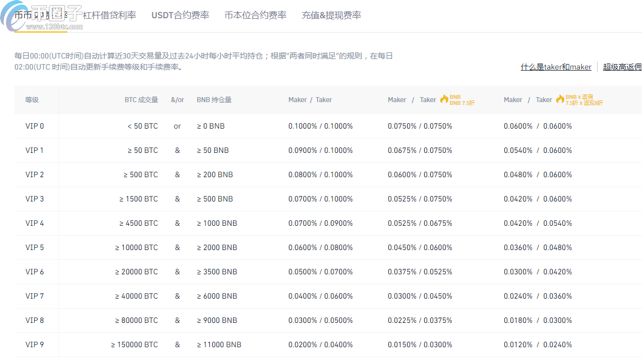
Task: Click the BNB 持仓量 column header
Action: point(214,100)
